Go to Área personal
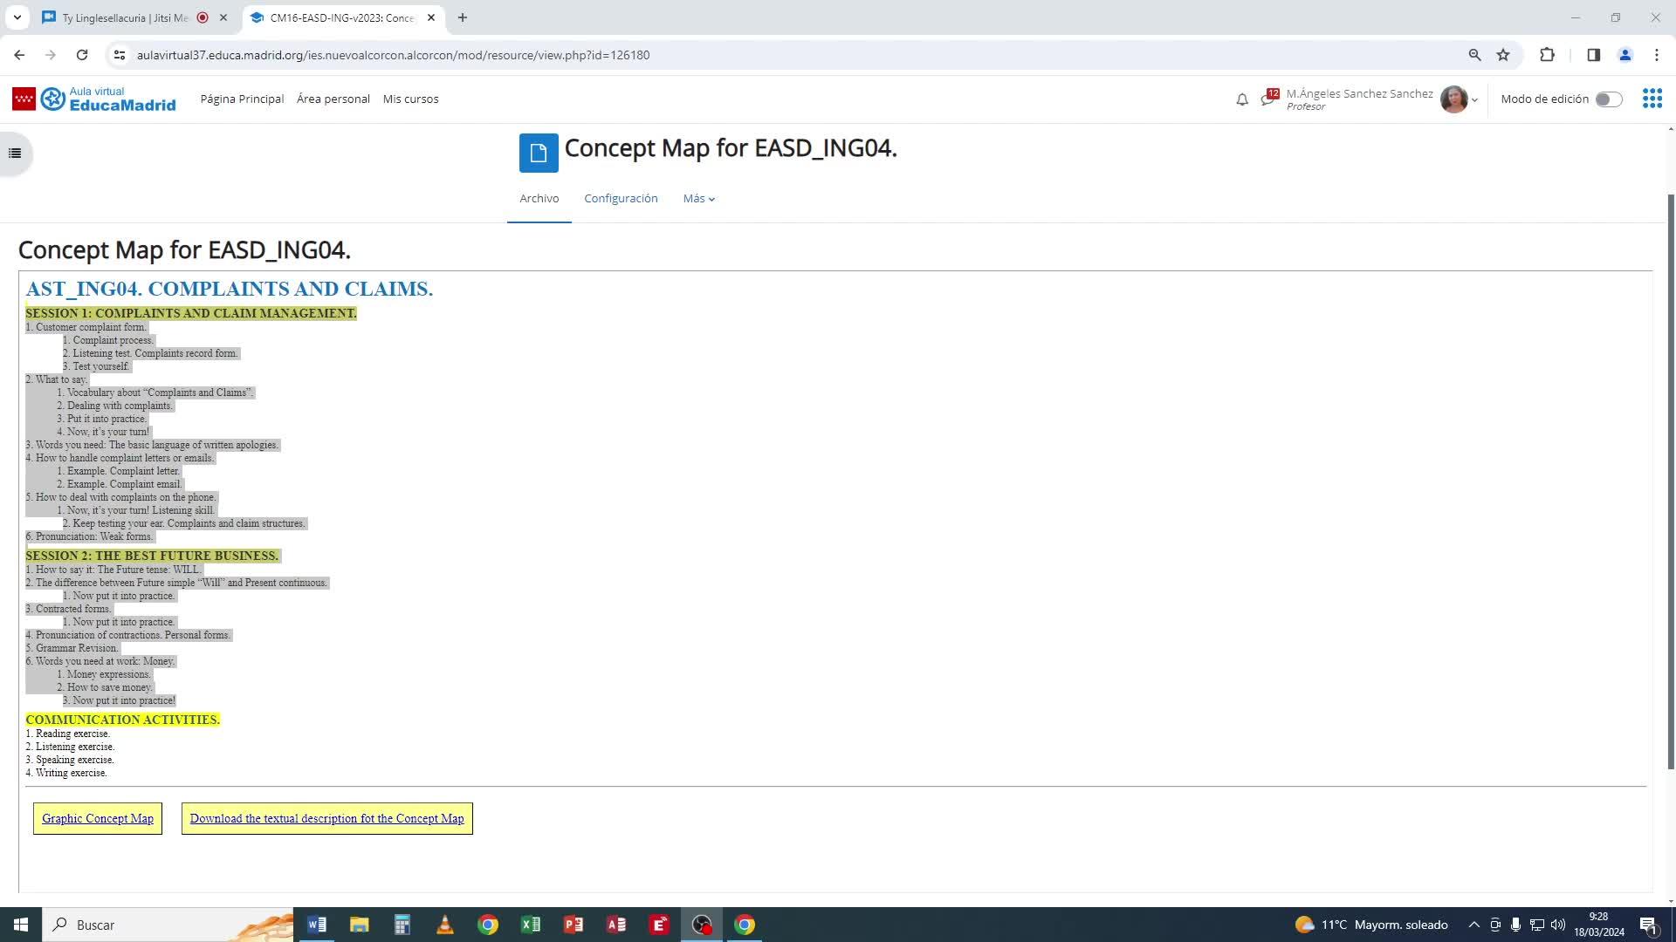The height and width of the screenshot is (942, 1676). point(333,99)
